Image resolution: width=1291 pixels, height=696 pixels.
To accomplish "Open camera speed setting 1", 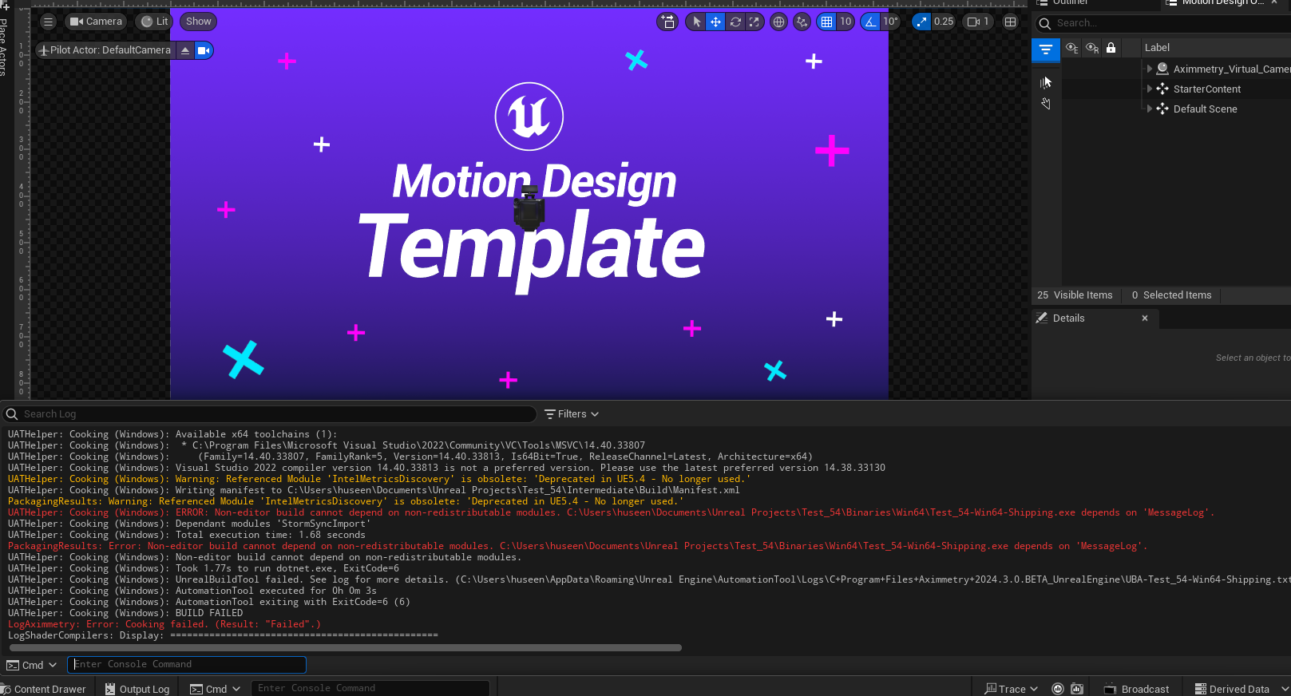I will tap(978, 22).
